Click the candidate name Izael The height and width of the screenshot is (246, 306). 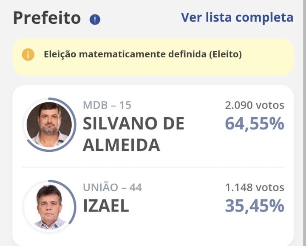pos(106,206)
